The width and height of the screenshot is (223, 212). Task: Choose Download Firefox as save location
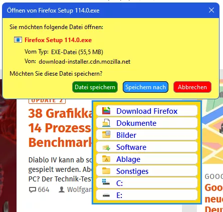tap(147, 111)
